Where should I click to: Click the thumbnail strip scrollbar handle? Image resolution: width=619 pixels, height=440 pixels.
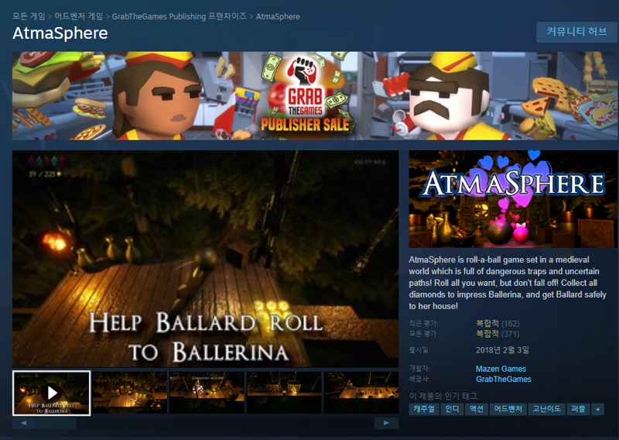coord(56,423)
